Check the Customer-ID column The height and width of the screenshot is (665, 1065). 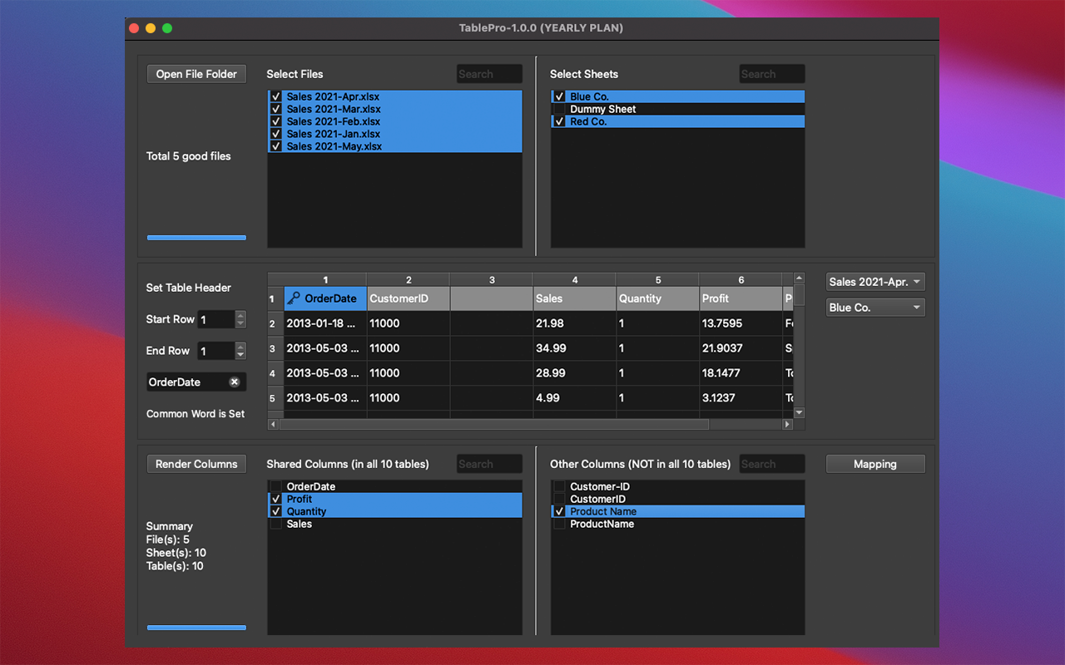[x=560, y=486]
